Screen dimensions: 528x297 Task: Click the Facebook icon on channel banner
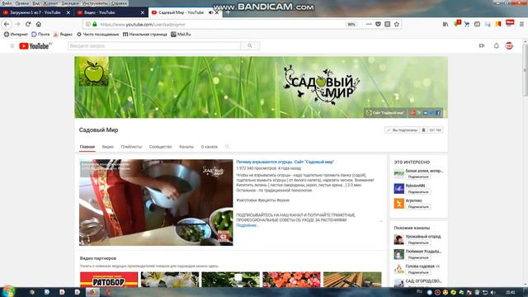[x=438, y=113]
